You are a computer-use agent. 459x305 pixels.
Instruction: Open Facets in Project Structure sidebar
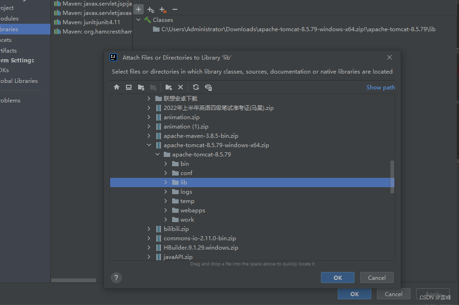click(x=25, y=40)
